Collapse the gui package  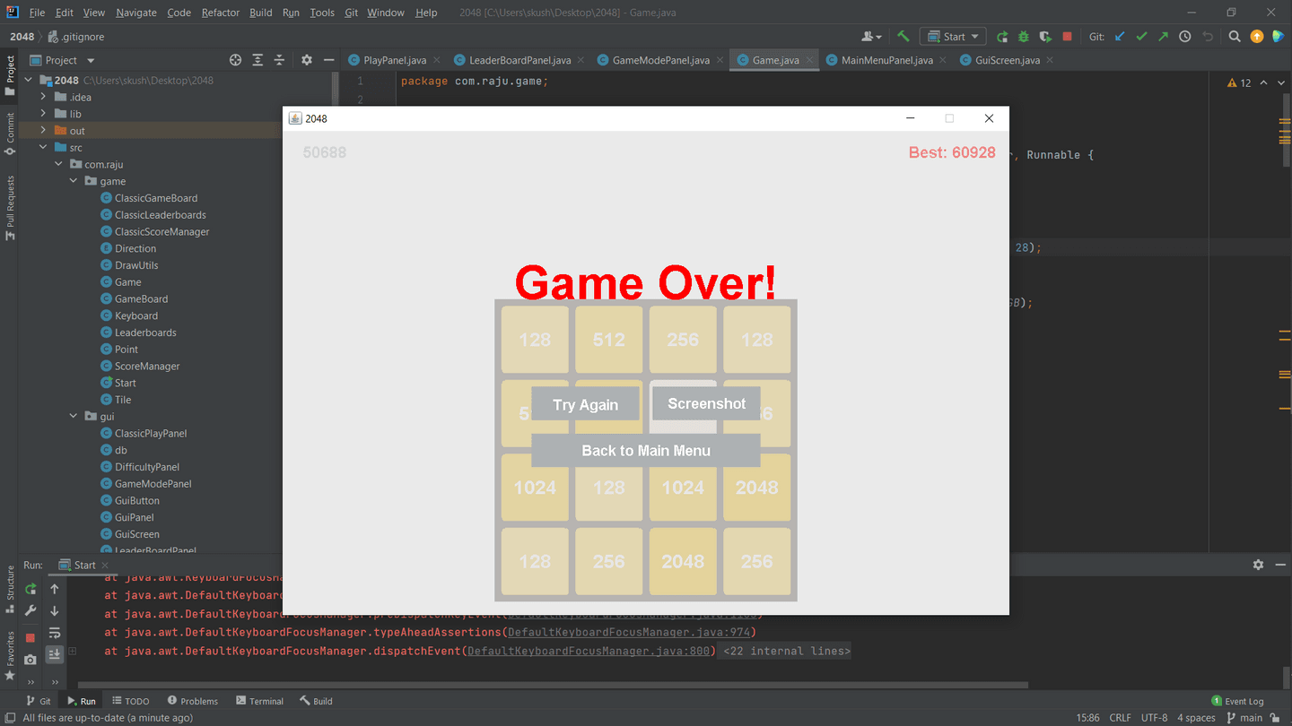tap(74, 416)
